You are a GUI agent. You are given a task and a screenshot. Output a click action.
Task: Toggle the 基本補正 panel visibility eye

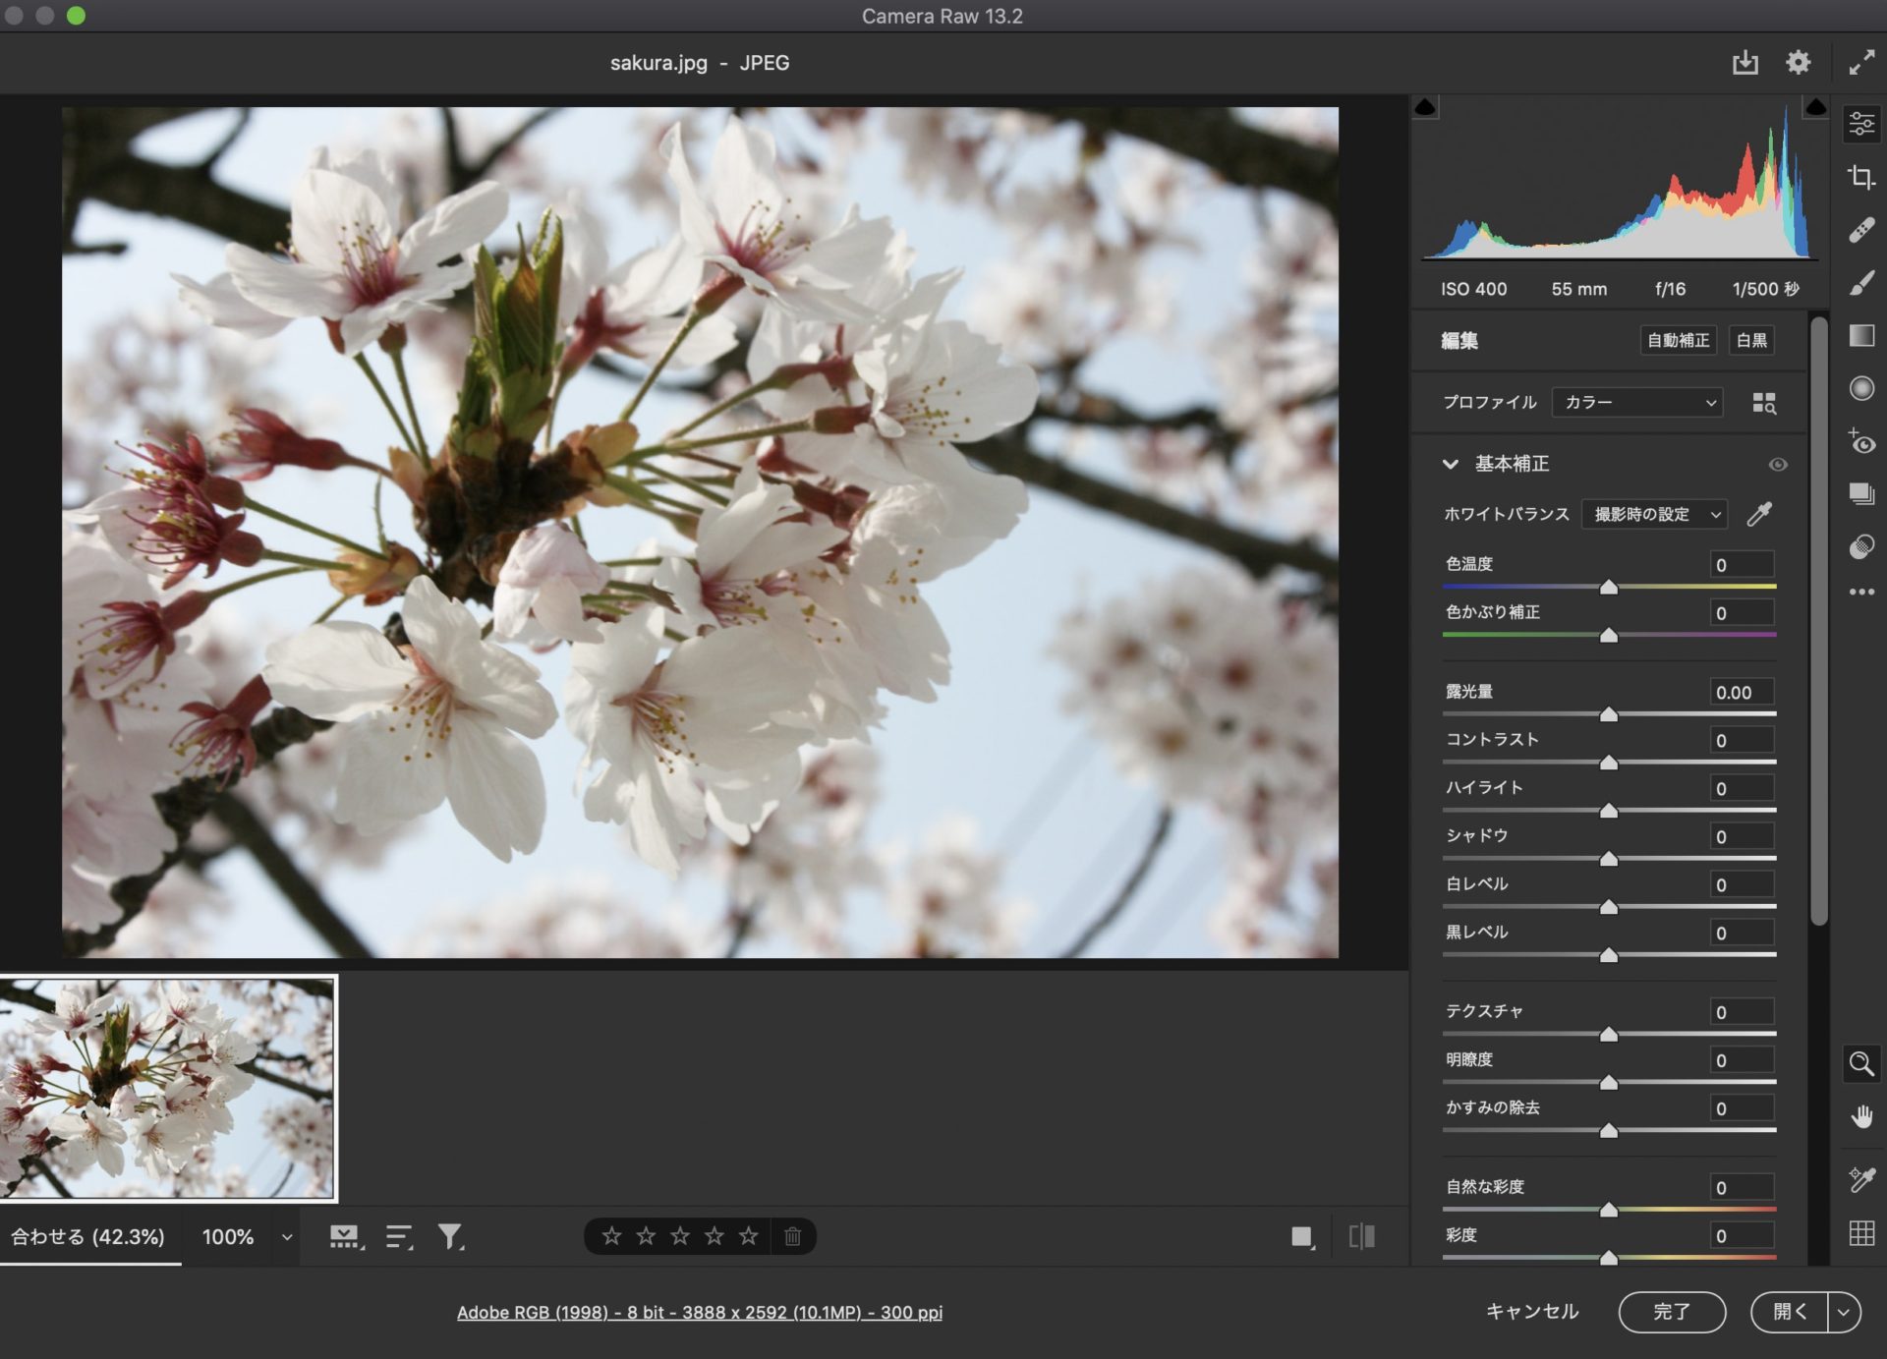click(x=1777, y=464)
